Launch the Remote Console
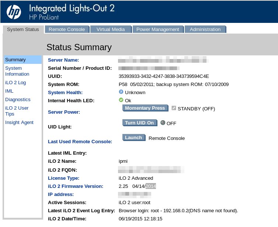 click(x=134, y=138)
